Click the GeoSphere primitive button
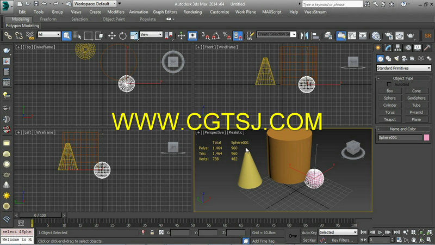This screenshot has height=245, width=435. tap(416, 98)
